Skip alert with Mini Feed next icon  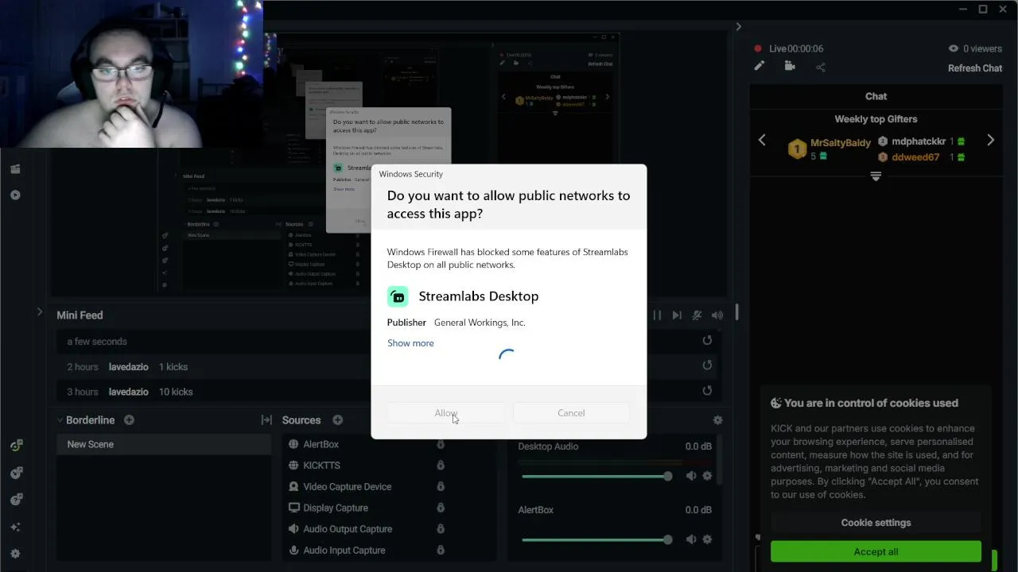677,315
